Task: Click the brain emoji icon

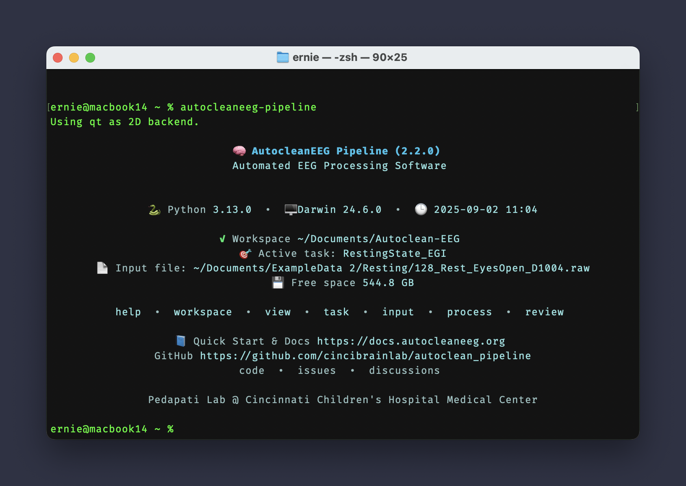Action: (x=239, y=151)
